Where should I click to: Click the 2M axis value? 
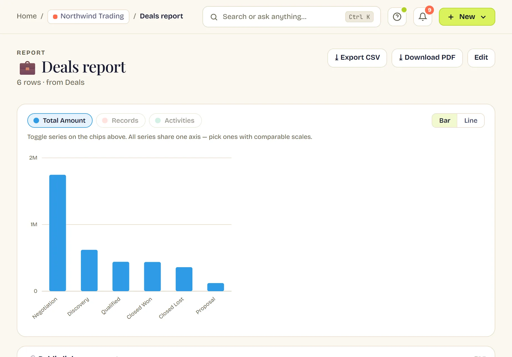pos(33,158)
